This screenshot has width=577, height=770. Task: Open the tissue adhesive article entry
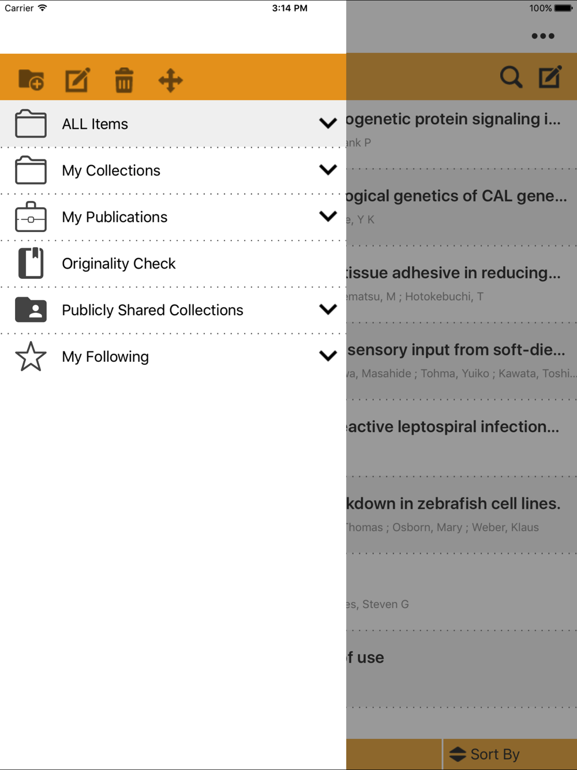point(462,284)
